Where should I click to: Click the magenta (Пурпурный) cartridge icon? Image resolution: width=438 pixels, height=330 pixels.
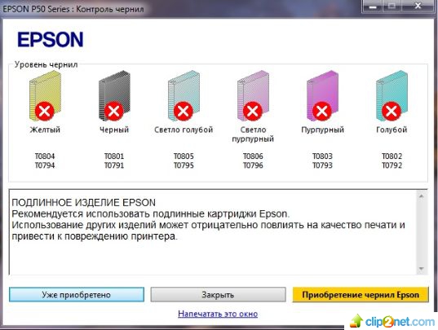pos(322,95)
